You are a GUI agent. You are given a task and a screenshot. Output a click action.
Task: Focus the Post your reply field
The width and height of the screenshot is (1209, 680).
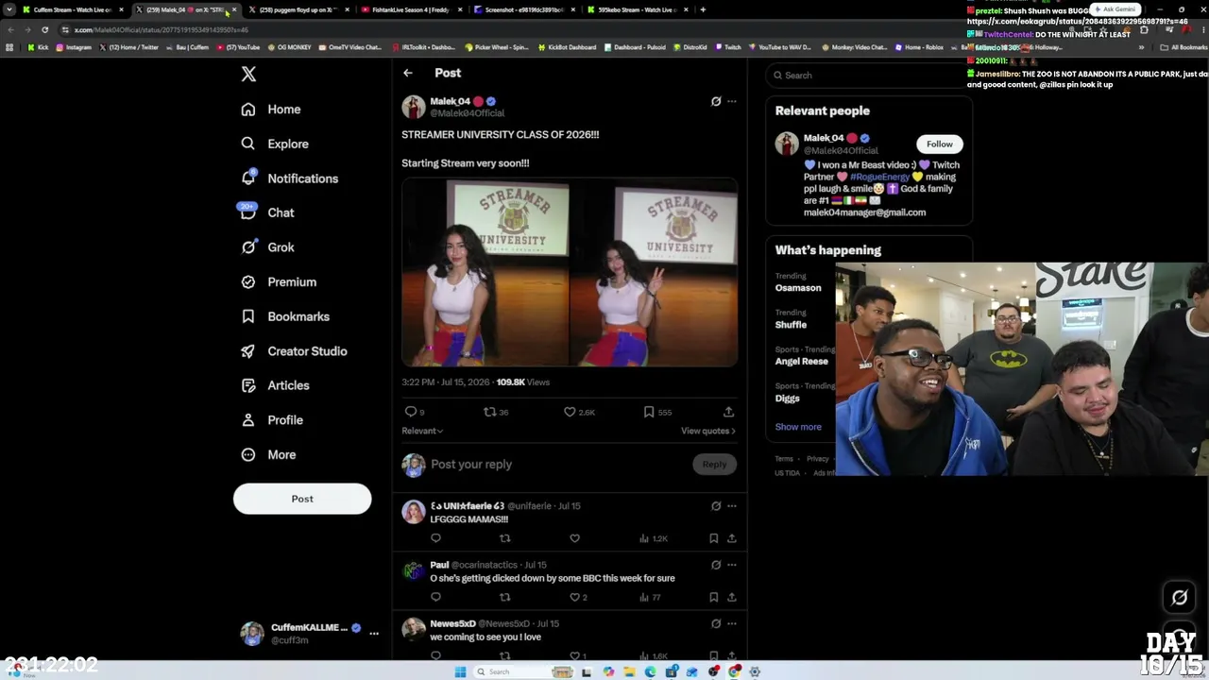(x=559, y=465)
